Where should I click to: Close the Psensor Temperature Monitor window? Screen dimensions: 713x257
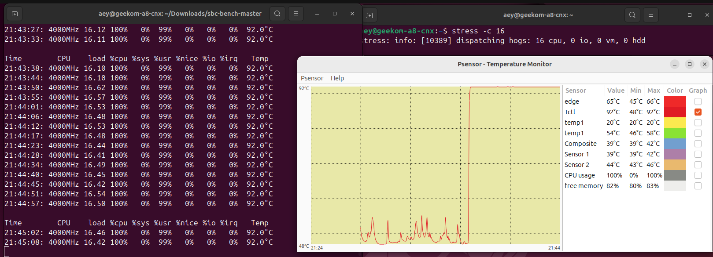(705, 64)
